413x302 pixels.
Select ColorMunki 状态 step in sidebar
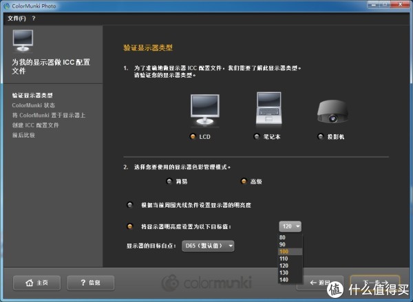pos(33,105)
